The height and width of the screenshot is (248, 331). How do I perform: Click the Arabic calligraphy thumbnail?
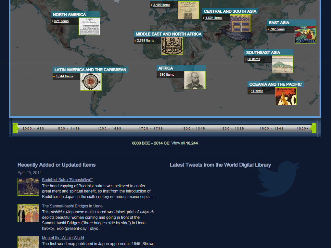coord(172,46)
